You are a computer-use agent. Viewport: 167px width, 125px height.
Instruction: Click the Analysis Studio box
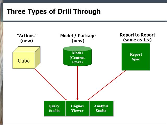[x=102, y=108]
